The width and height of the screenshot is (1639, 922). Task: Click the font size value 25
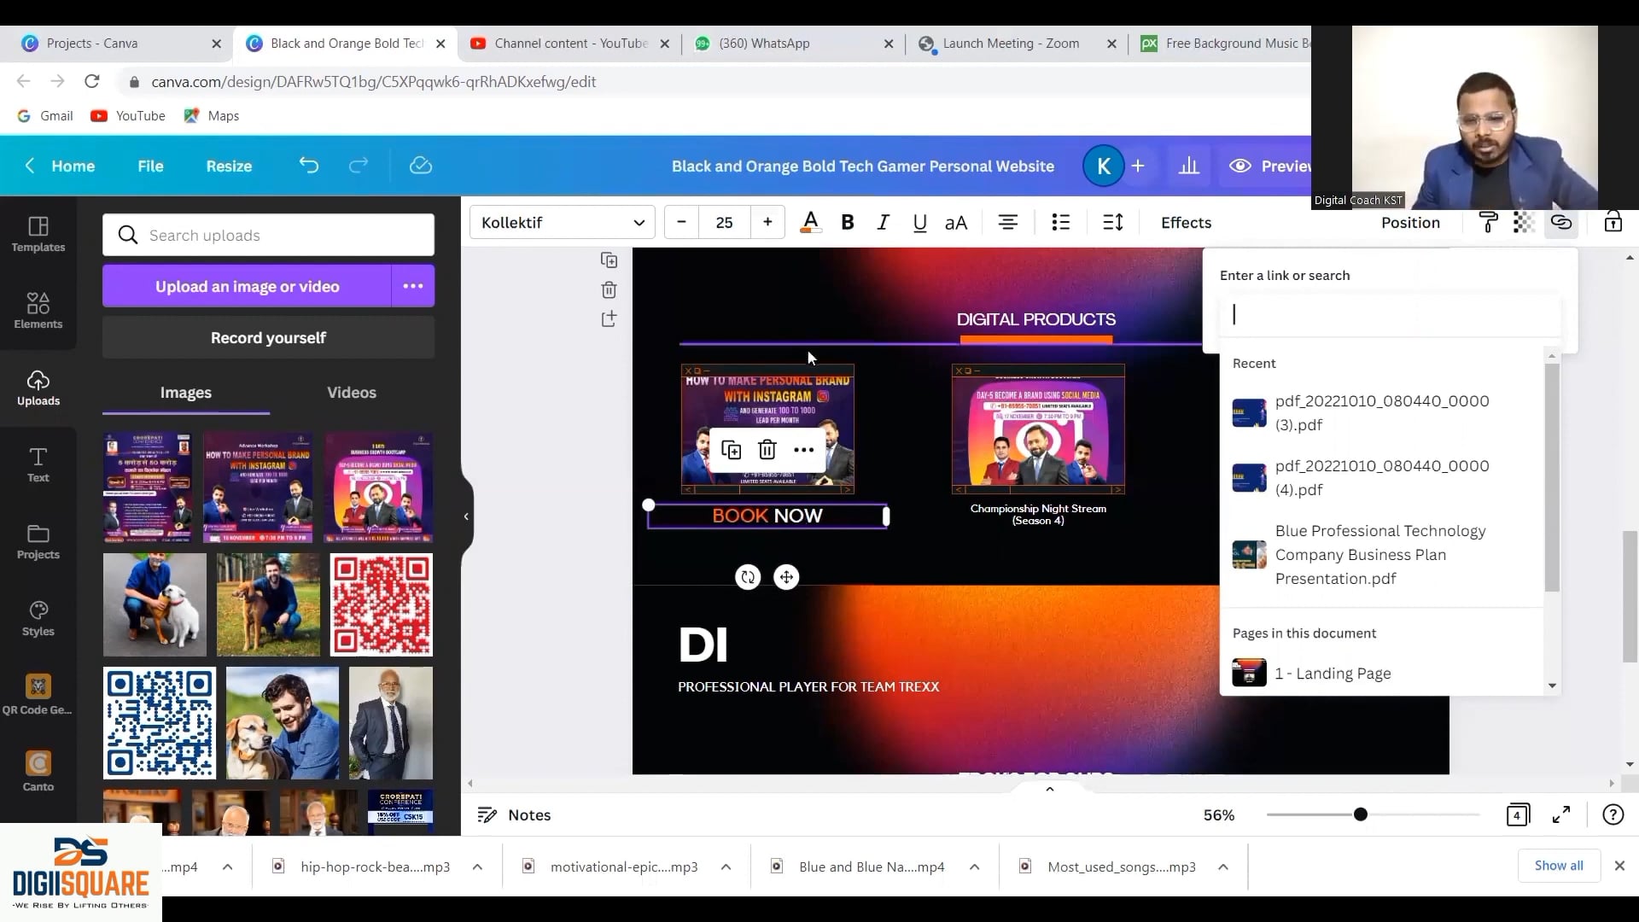point(725,223)
